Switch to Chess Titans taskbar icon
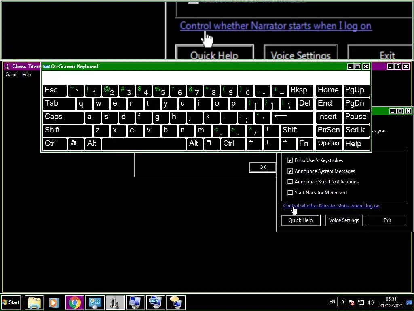The width and height of the screenshot is (414, 311). click(115, 302)
